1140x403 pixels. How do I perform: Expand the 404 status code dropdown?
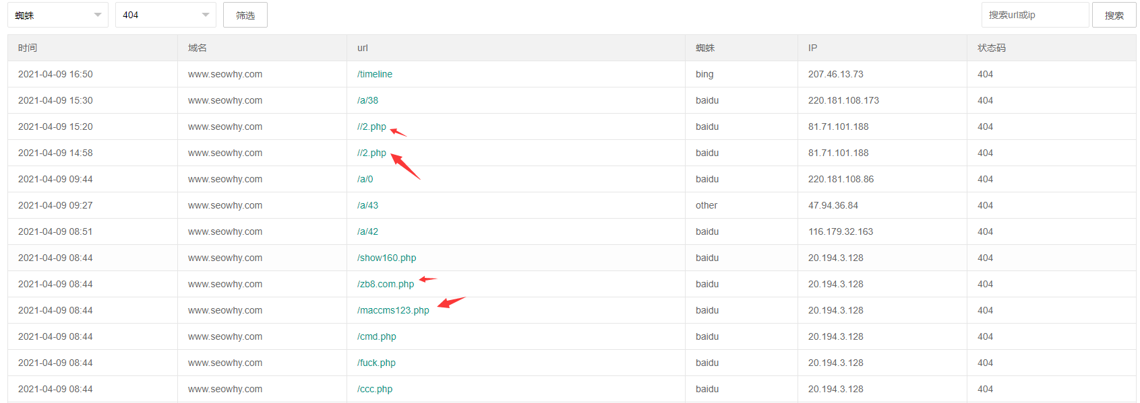tap(165, 15)
